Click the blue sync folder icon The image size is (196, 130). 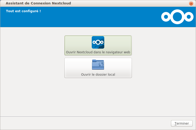98,65
